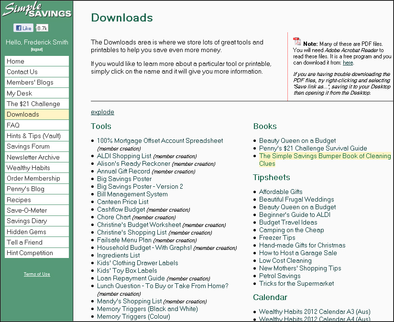Viewport: 394px width, 322px height.
Task: Click the 8.7k like counter
Action: point(42,28)
